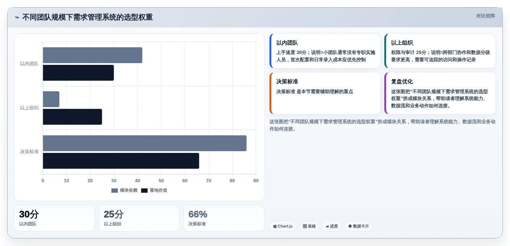Image resolution: width=510 pixels, height=246 pixels.
Task: Click the 66% stat card
Action: tap(224, 218)
